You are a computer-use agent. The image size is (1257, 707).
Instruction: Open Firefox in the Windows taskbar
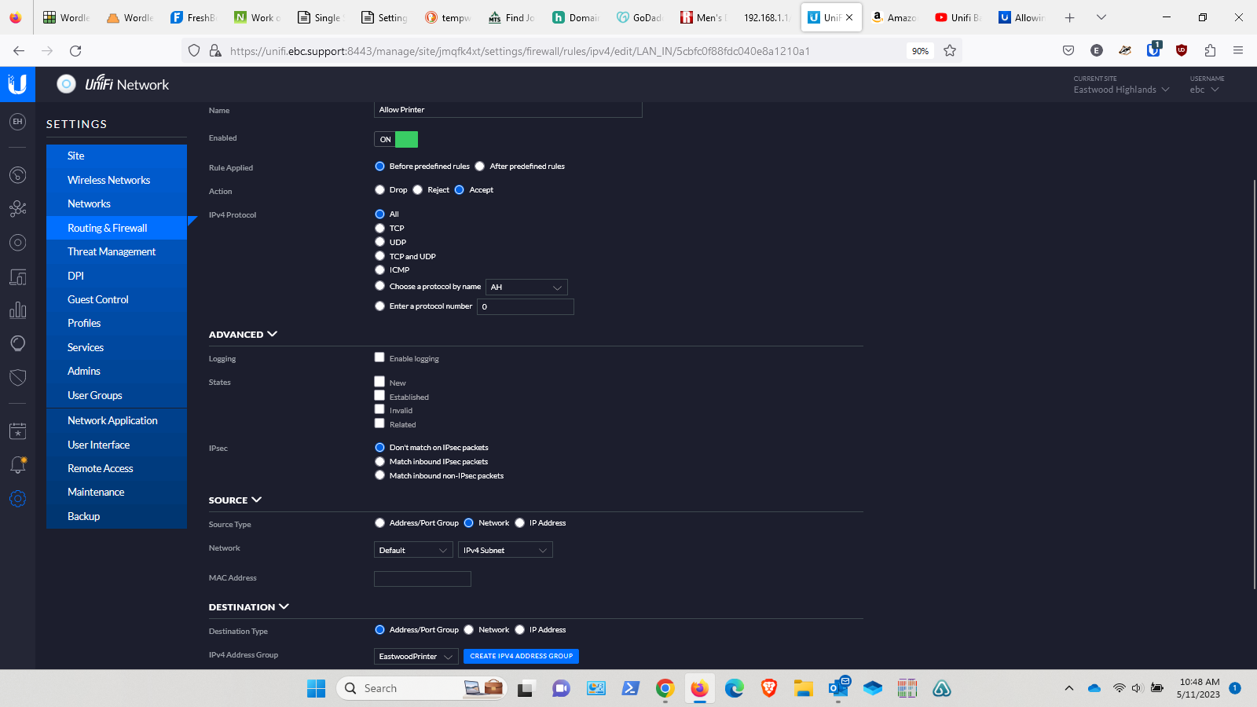pyautogui.click(x=699, y=689)
